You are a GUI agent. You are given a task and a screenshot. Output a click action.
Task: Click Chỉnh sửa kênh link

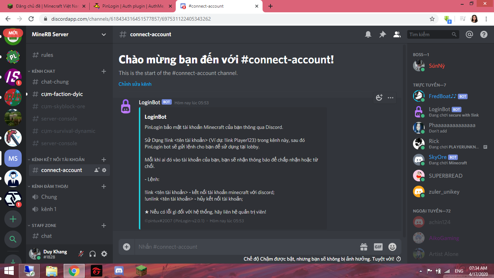[x=135, y=84]
